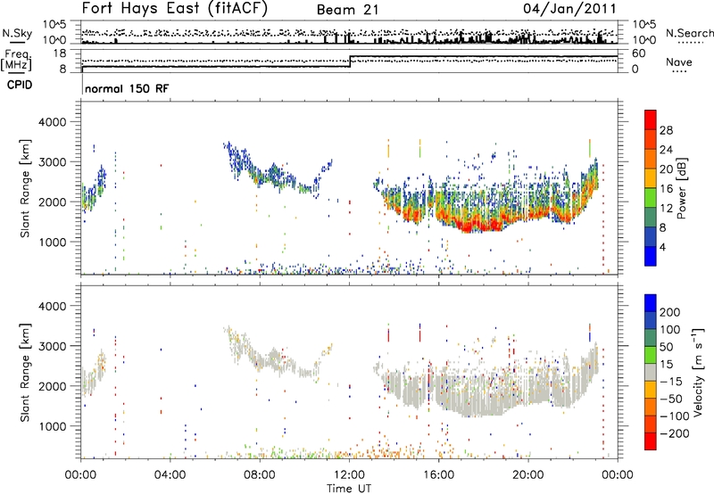
Task: Click the 'N.Sky' legend label
Action: pos(17,33)
